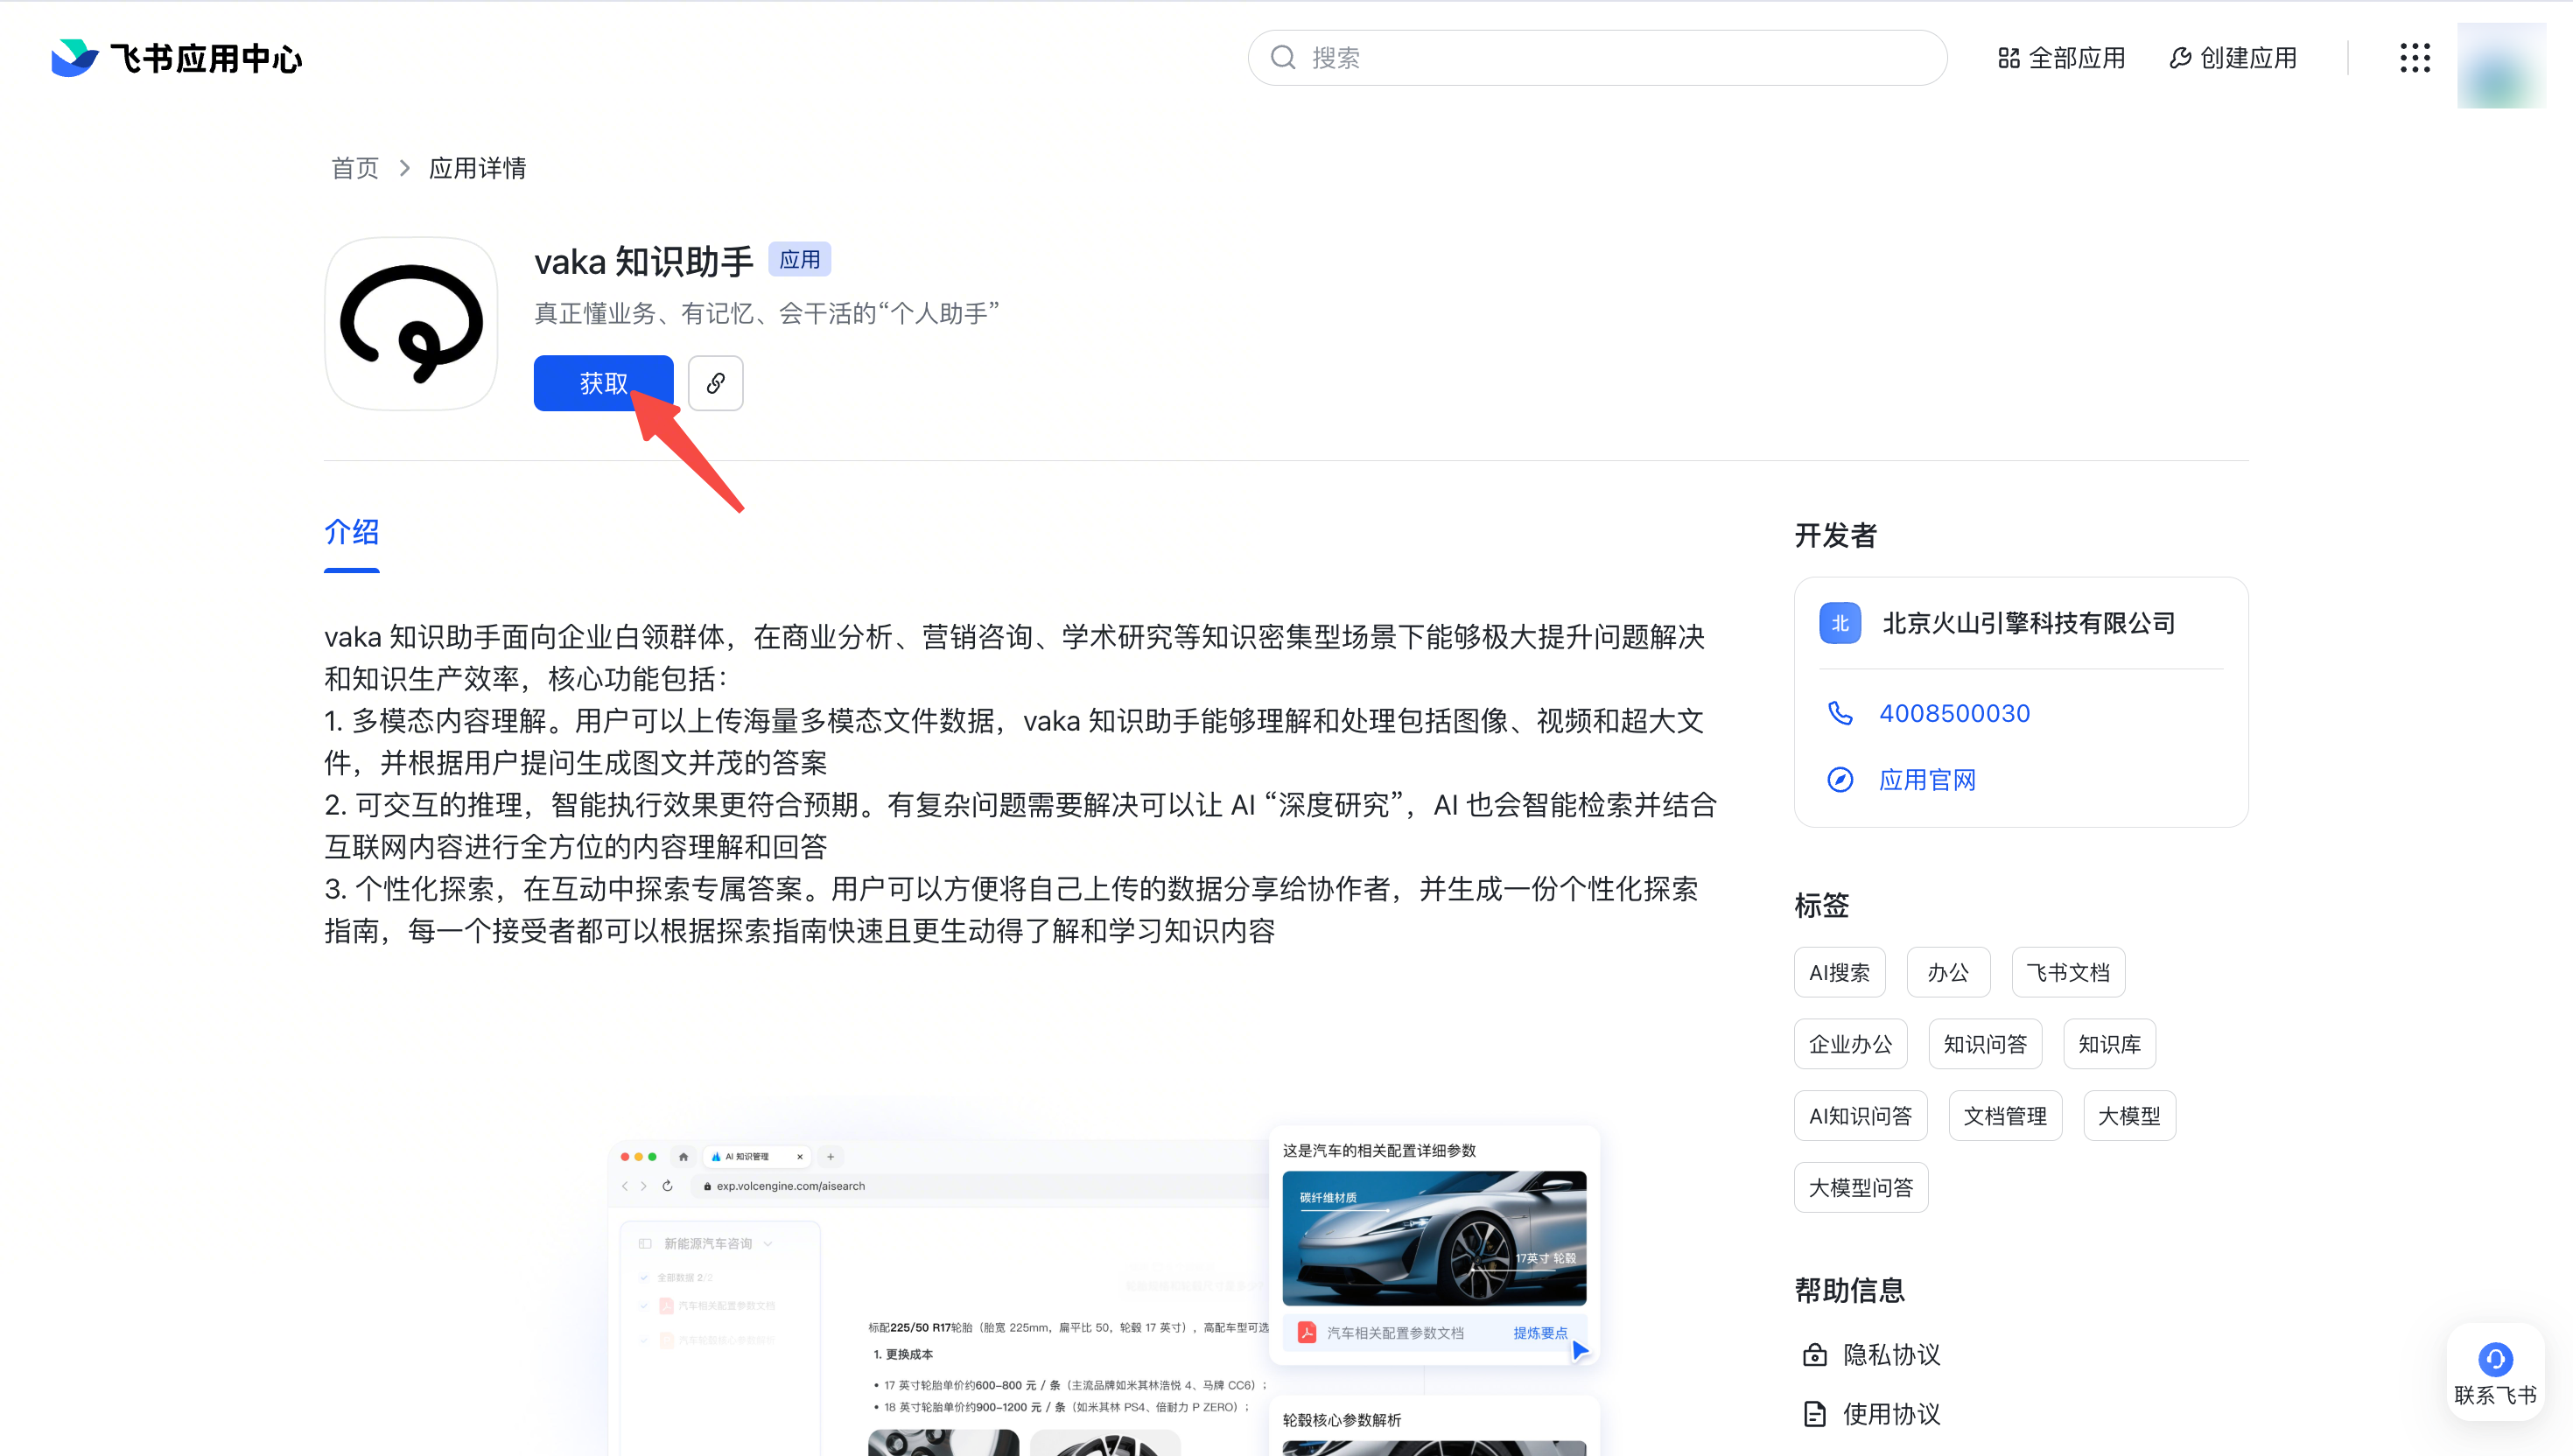Click the 应用详情 breadcrumb

[x=477, y=168]
